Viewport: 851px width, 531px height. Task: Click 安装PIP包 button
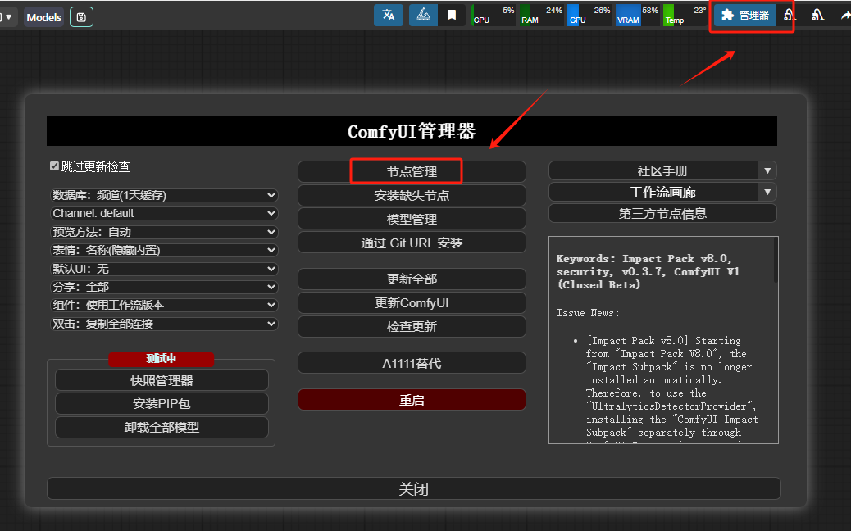click(x=162, y=403)
